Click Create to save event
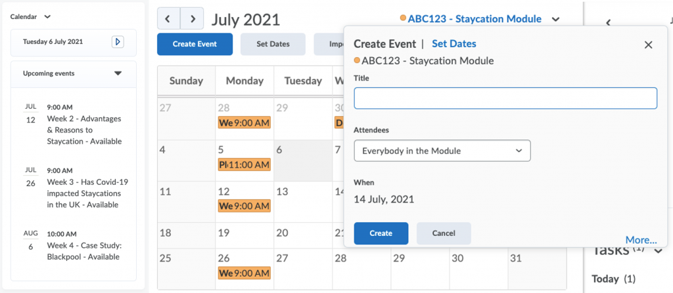 tap(381, 233)
